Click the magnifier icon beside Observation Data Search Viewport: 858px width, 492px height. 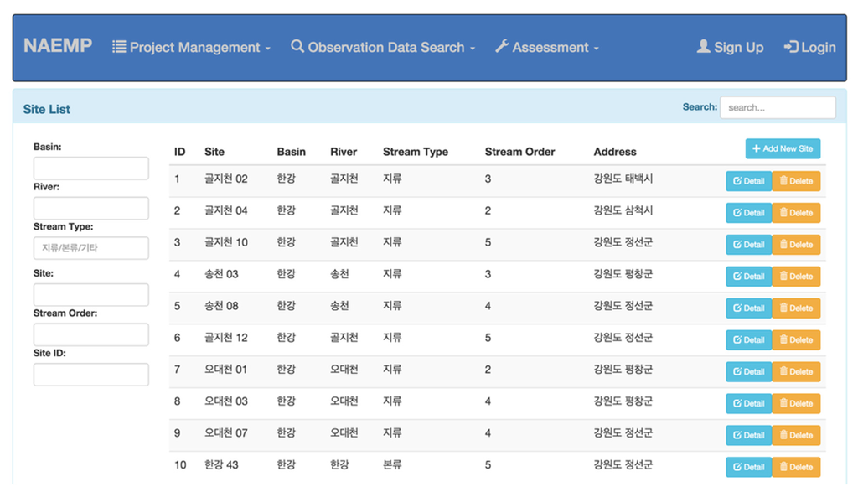click(x=297, y=46)
